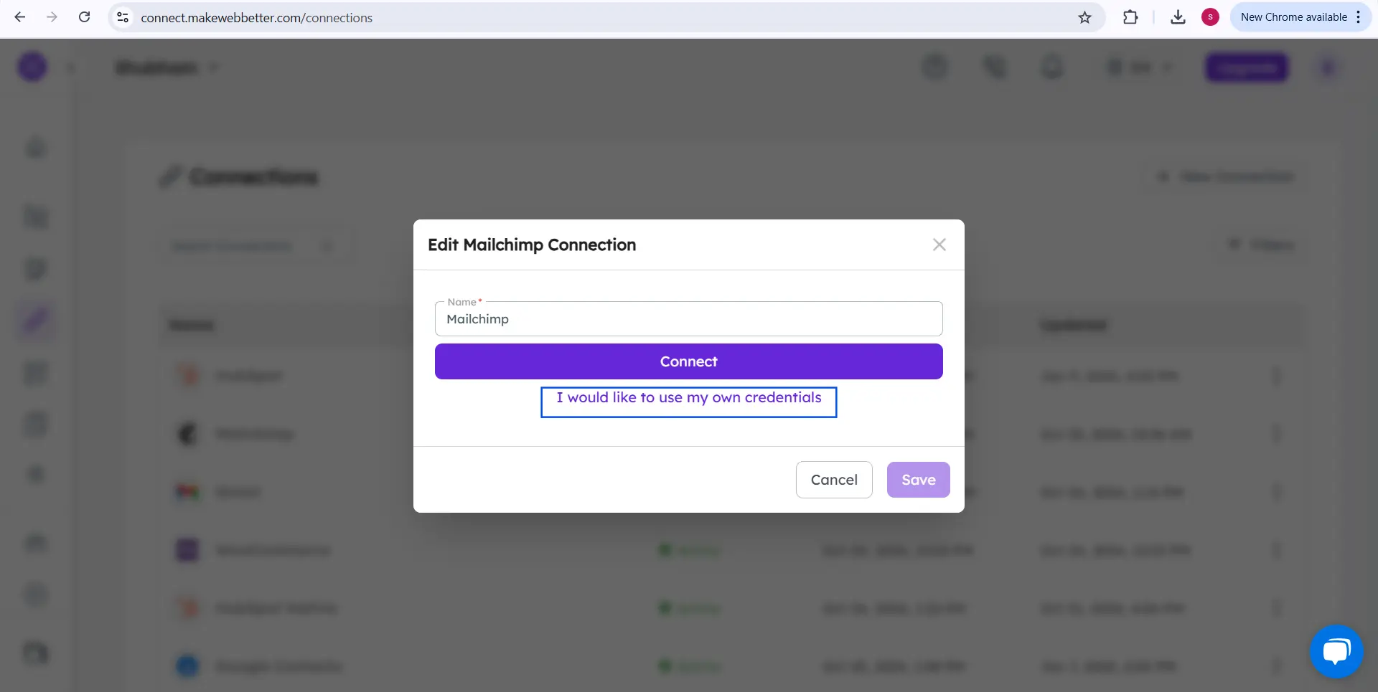Click the address bar URL
The height and width of the screenshot is (692, 1378).
(x=256, y=18)
